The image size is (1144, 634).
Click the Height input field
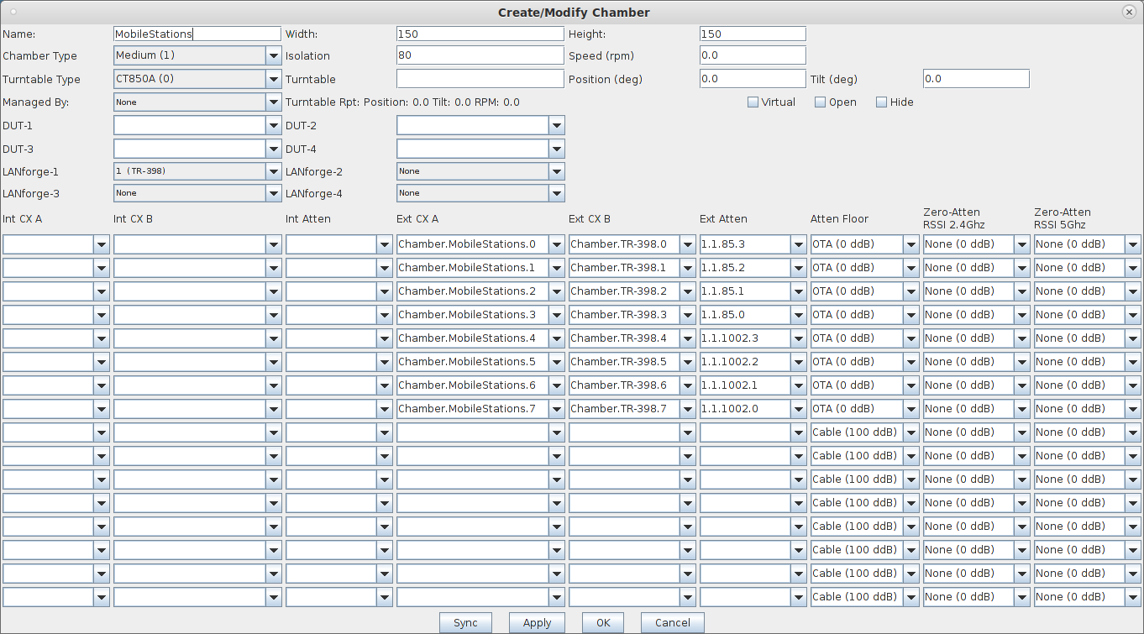753,34
